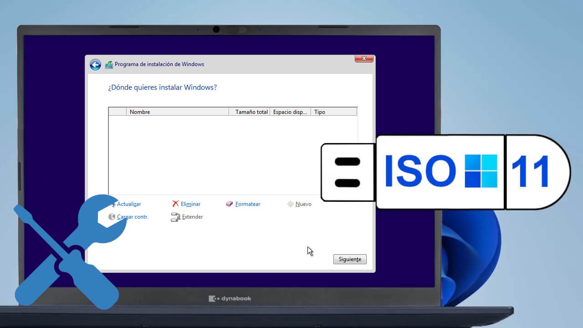The image size is (583, 328).
Task: Click the Nuevo link
Action: coord(303,204)
